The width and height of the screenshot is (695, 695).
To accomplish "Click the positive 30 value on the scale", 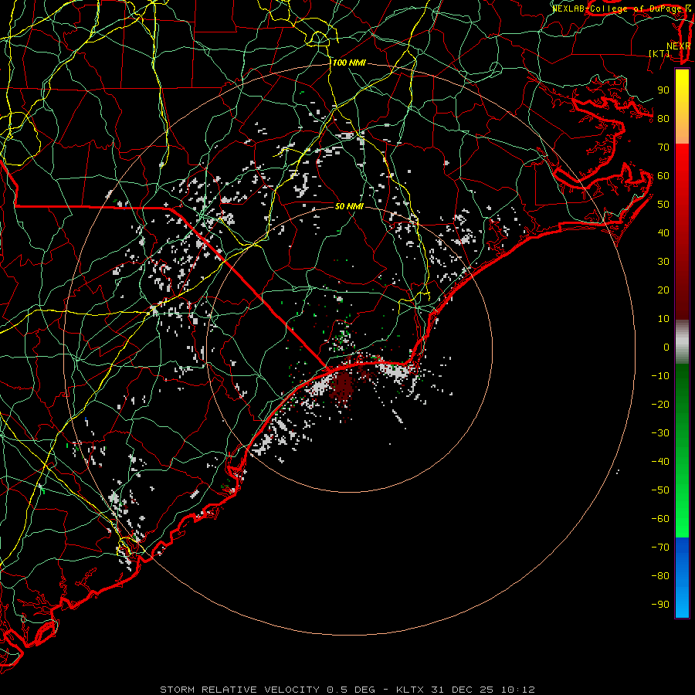I will pos(663,262).
